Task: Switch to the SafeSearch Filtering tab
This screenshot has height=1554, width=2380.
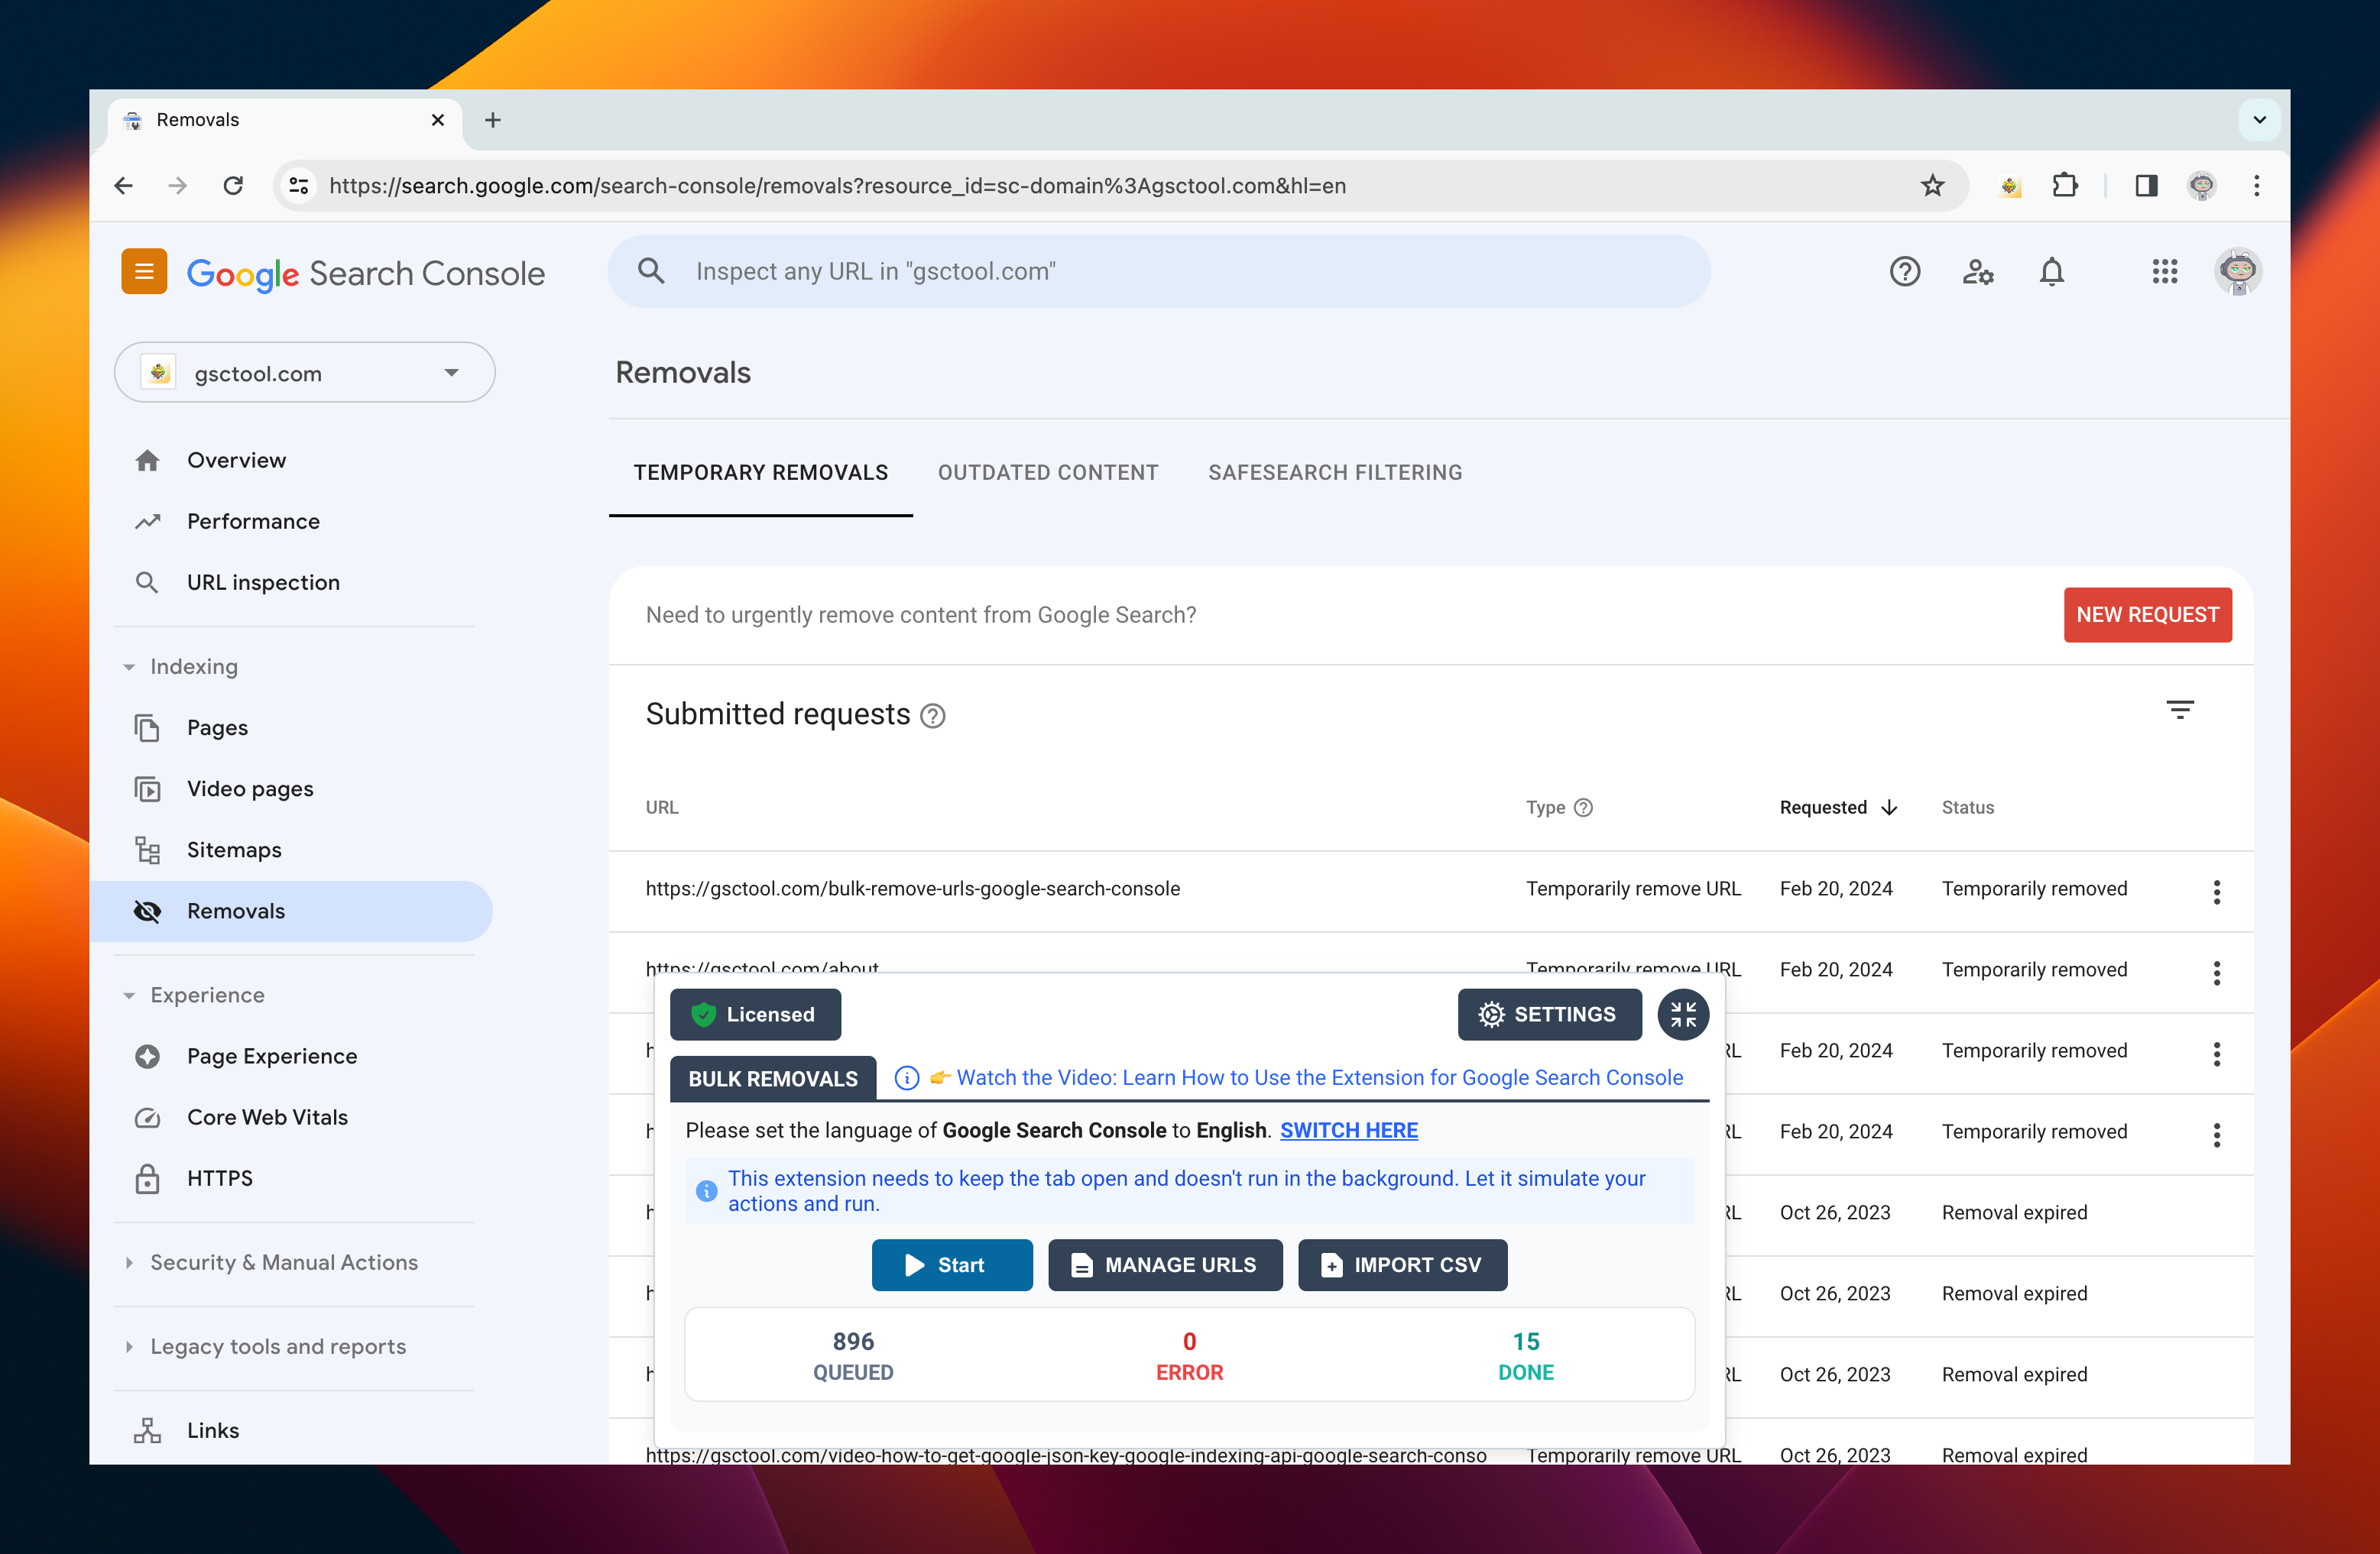Action: pos(1334,473)
